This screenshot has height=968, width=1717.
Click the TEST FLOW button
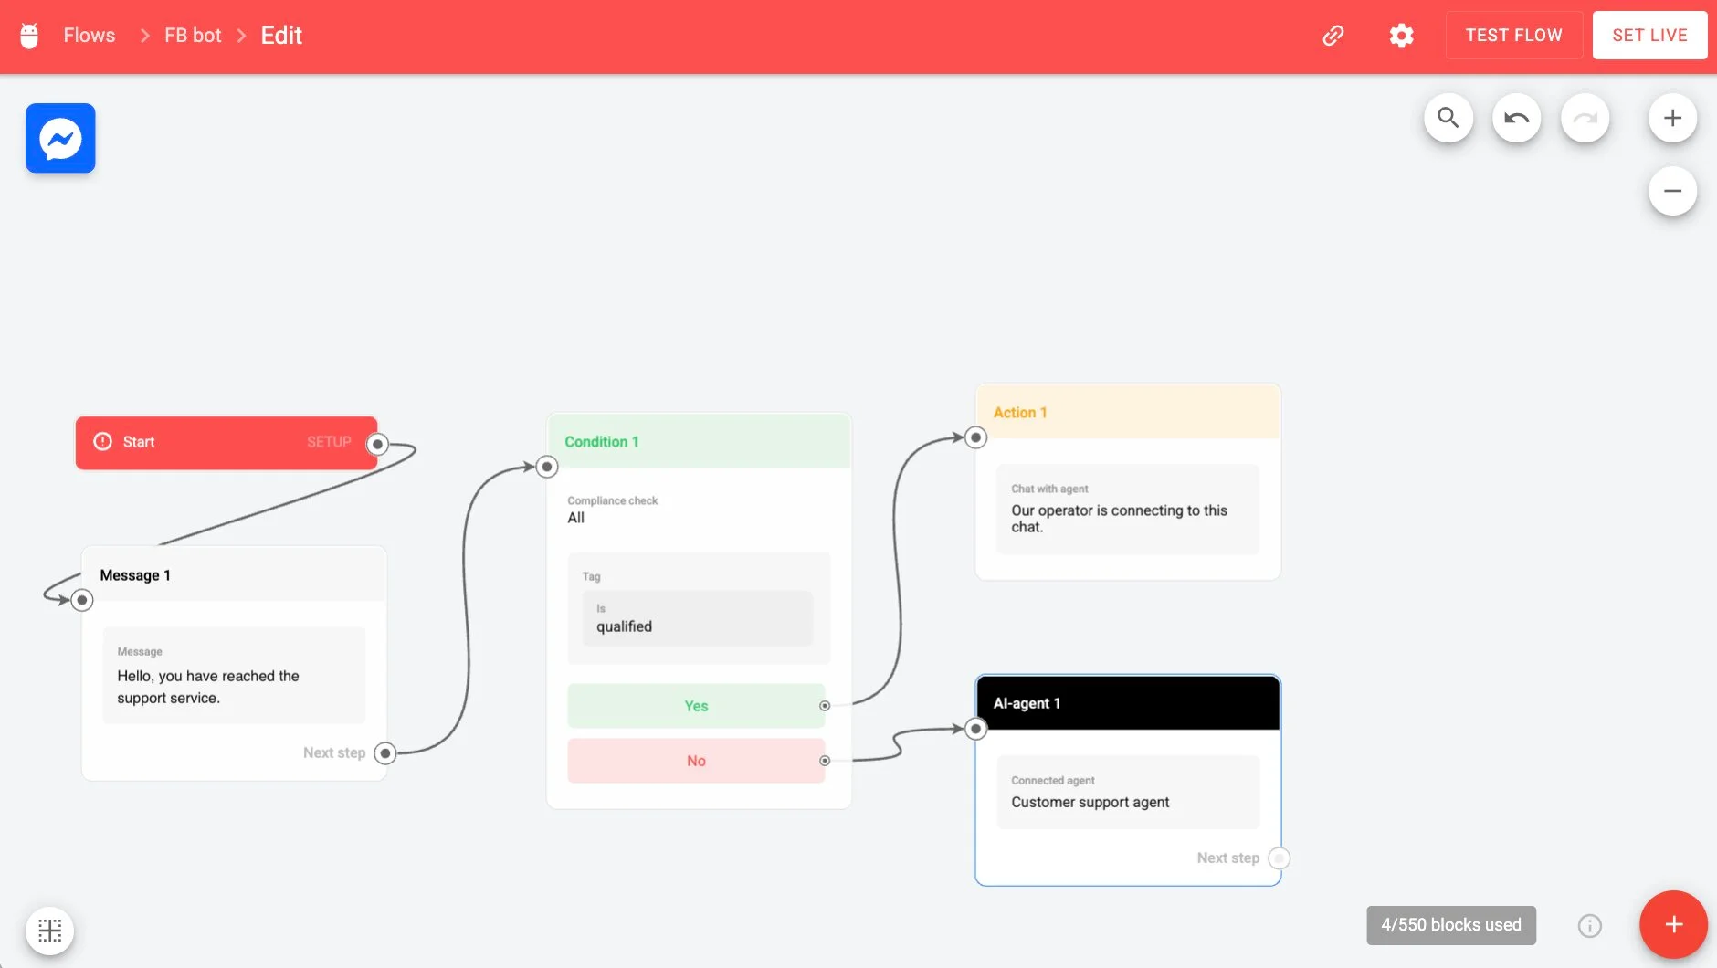pyautogui.click(x=1514, y=36)
